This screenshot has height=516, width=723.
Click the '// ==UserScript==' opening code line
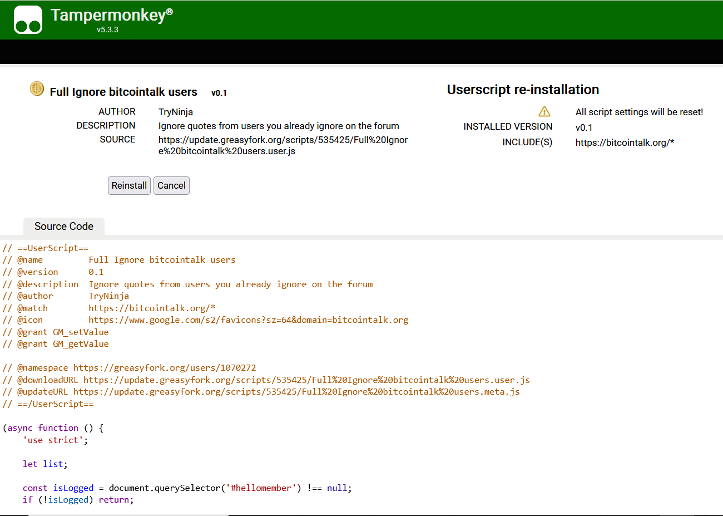[x=46, y=248]
